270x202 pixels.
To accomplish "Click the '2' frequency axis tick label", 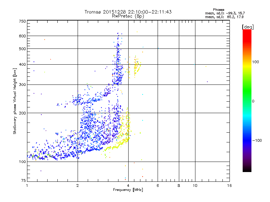I will coord(78,186).
